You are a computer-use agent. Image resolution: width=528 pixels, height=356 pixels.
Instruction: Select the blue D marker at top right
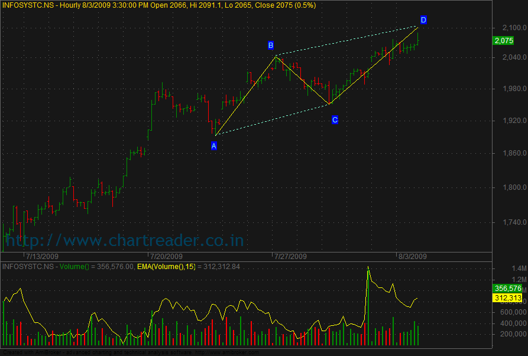(423, 20)
